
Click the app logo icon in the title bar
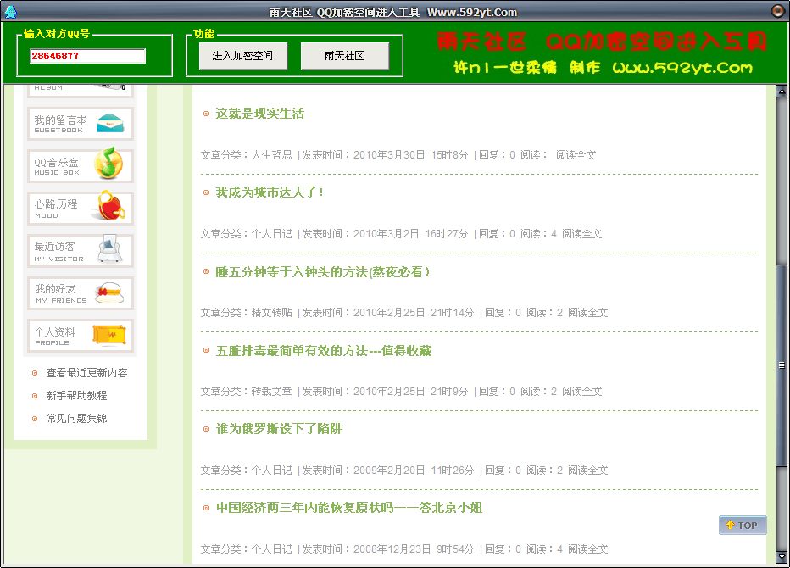click(10, 11)
